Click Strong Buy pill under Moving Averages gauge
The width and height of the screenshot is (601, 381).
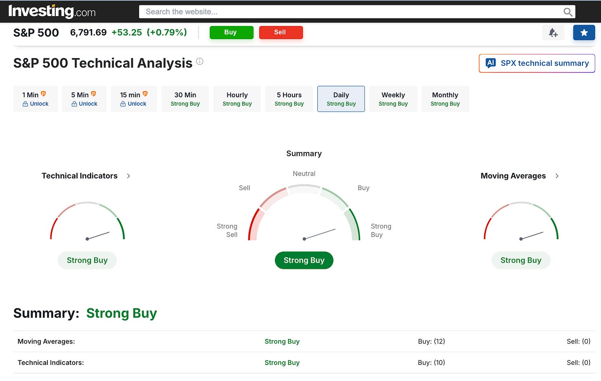521,261
